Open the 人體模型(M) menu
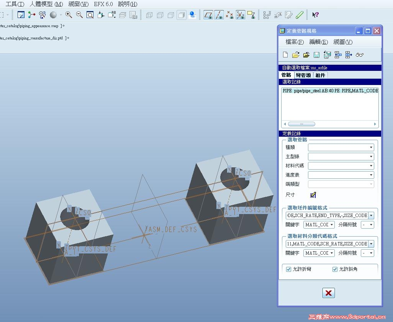This screenshot has height=322, width=393. [x=46, y=4]
